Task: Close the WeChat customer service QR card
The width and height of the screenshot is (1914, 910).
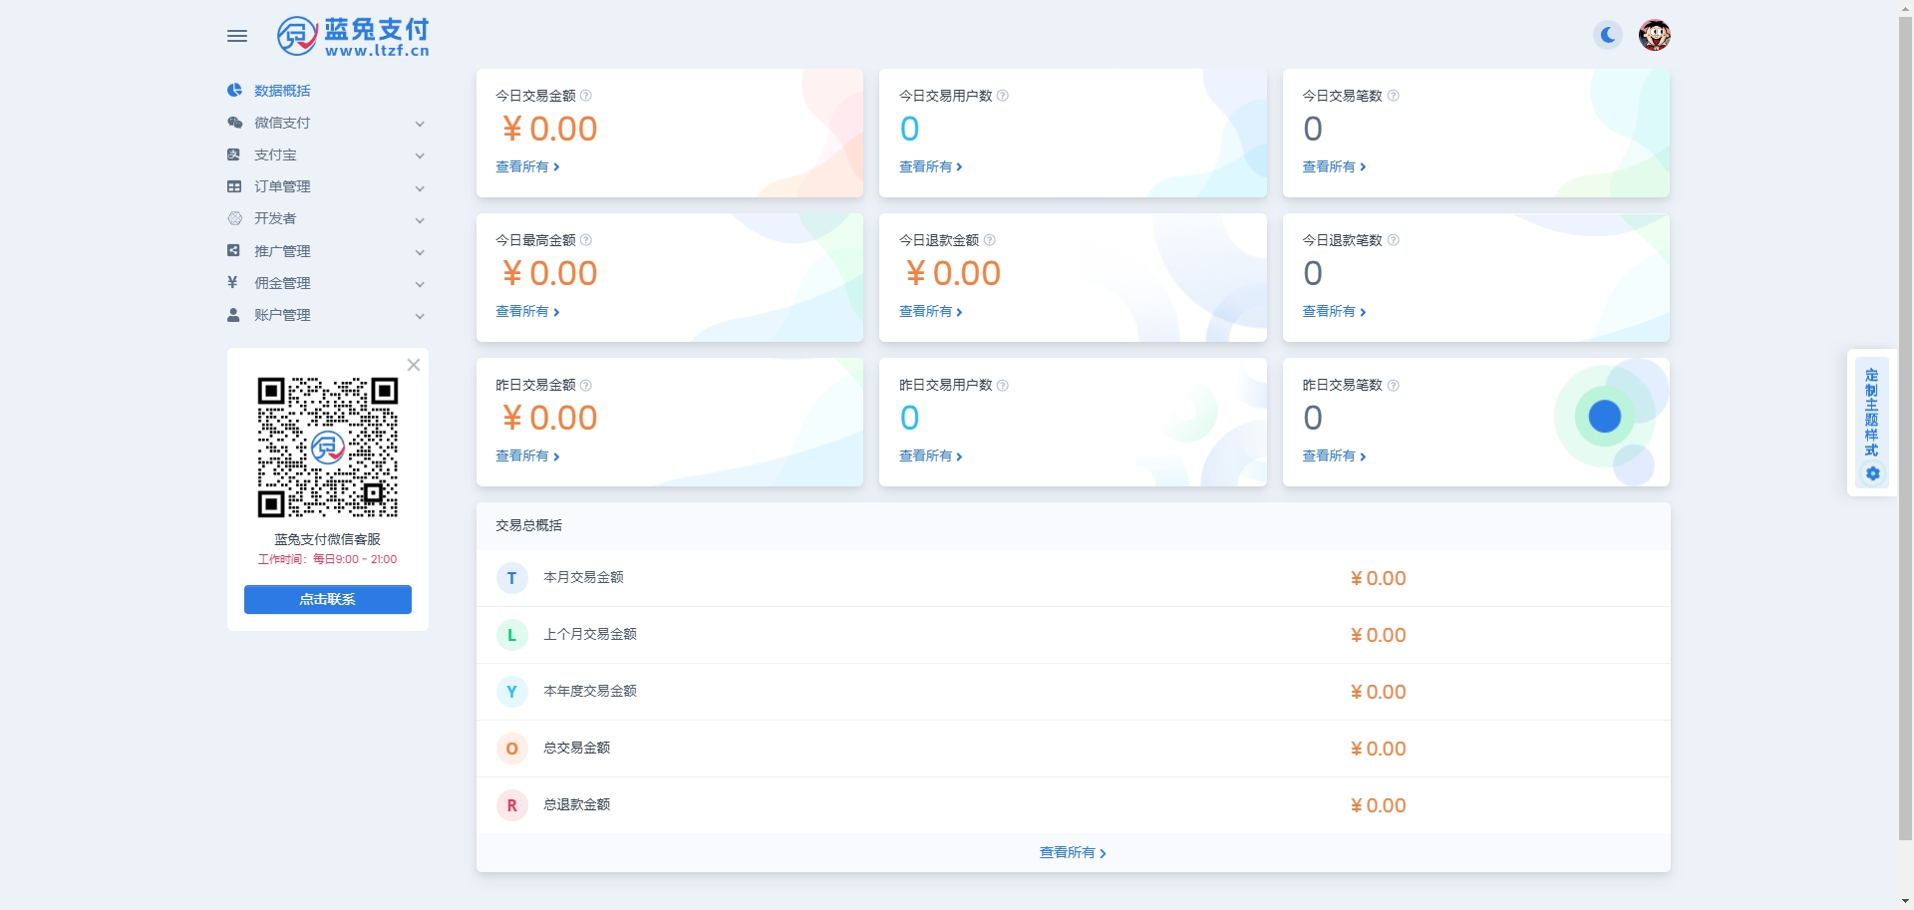Action: 414,365
